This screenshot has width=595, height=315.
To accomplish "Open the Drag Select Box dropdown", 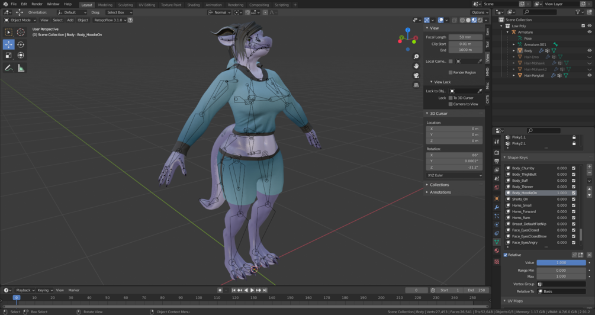I will 119,12.
